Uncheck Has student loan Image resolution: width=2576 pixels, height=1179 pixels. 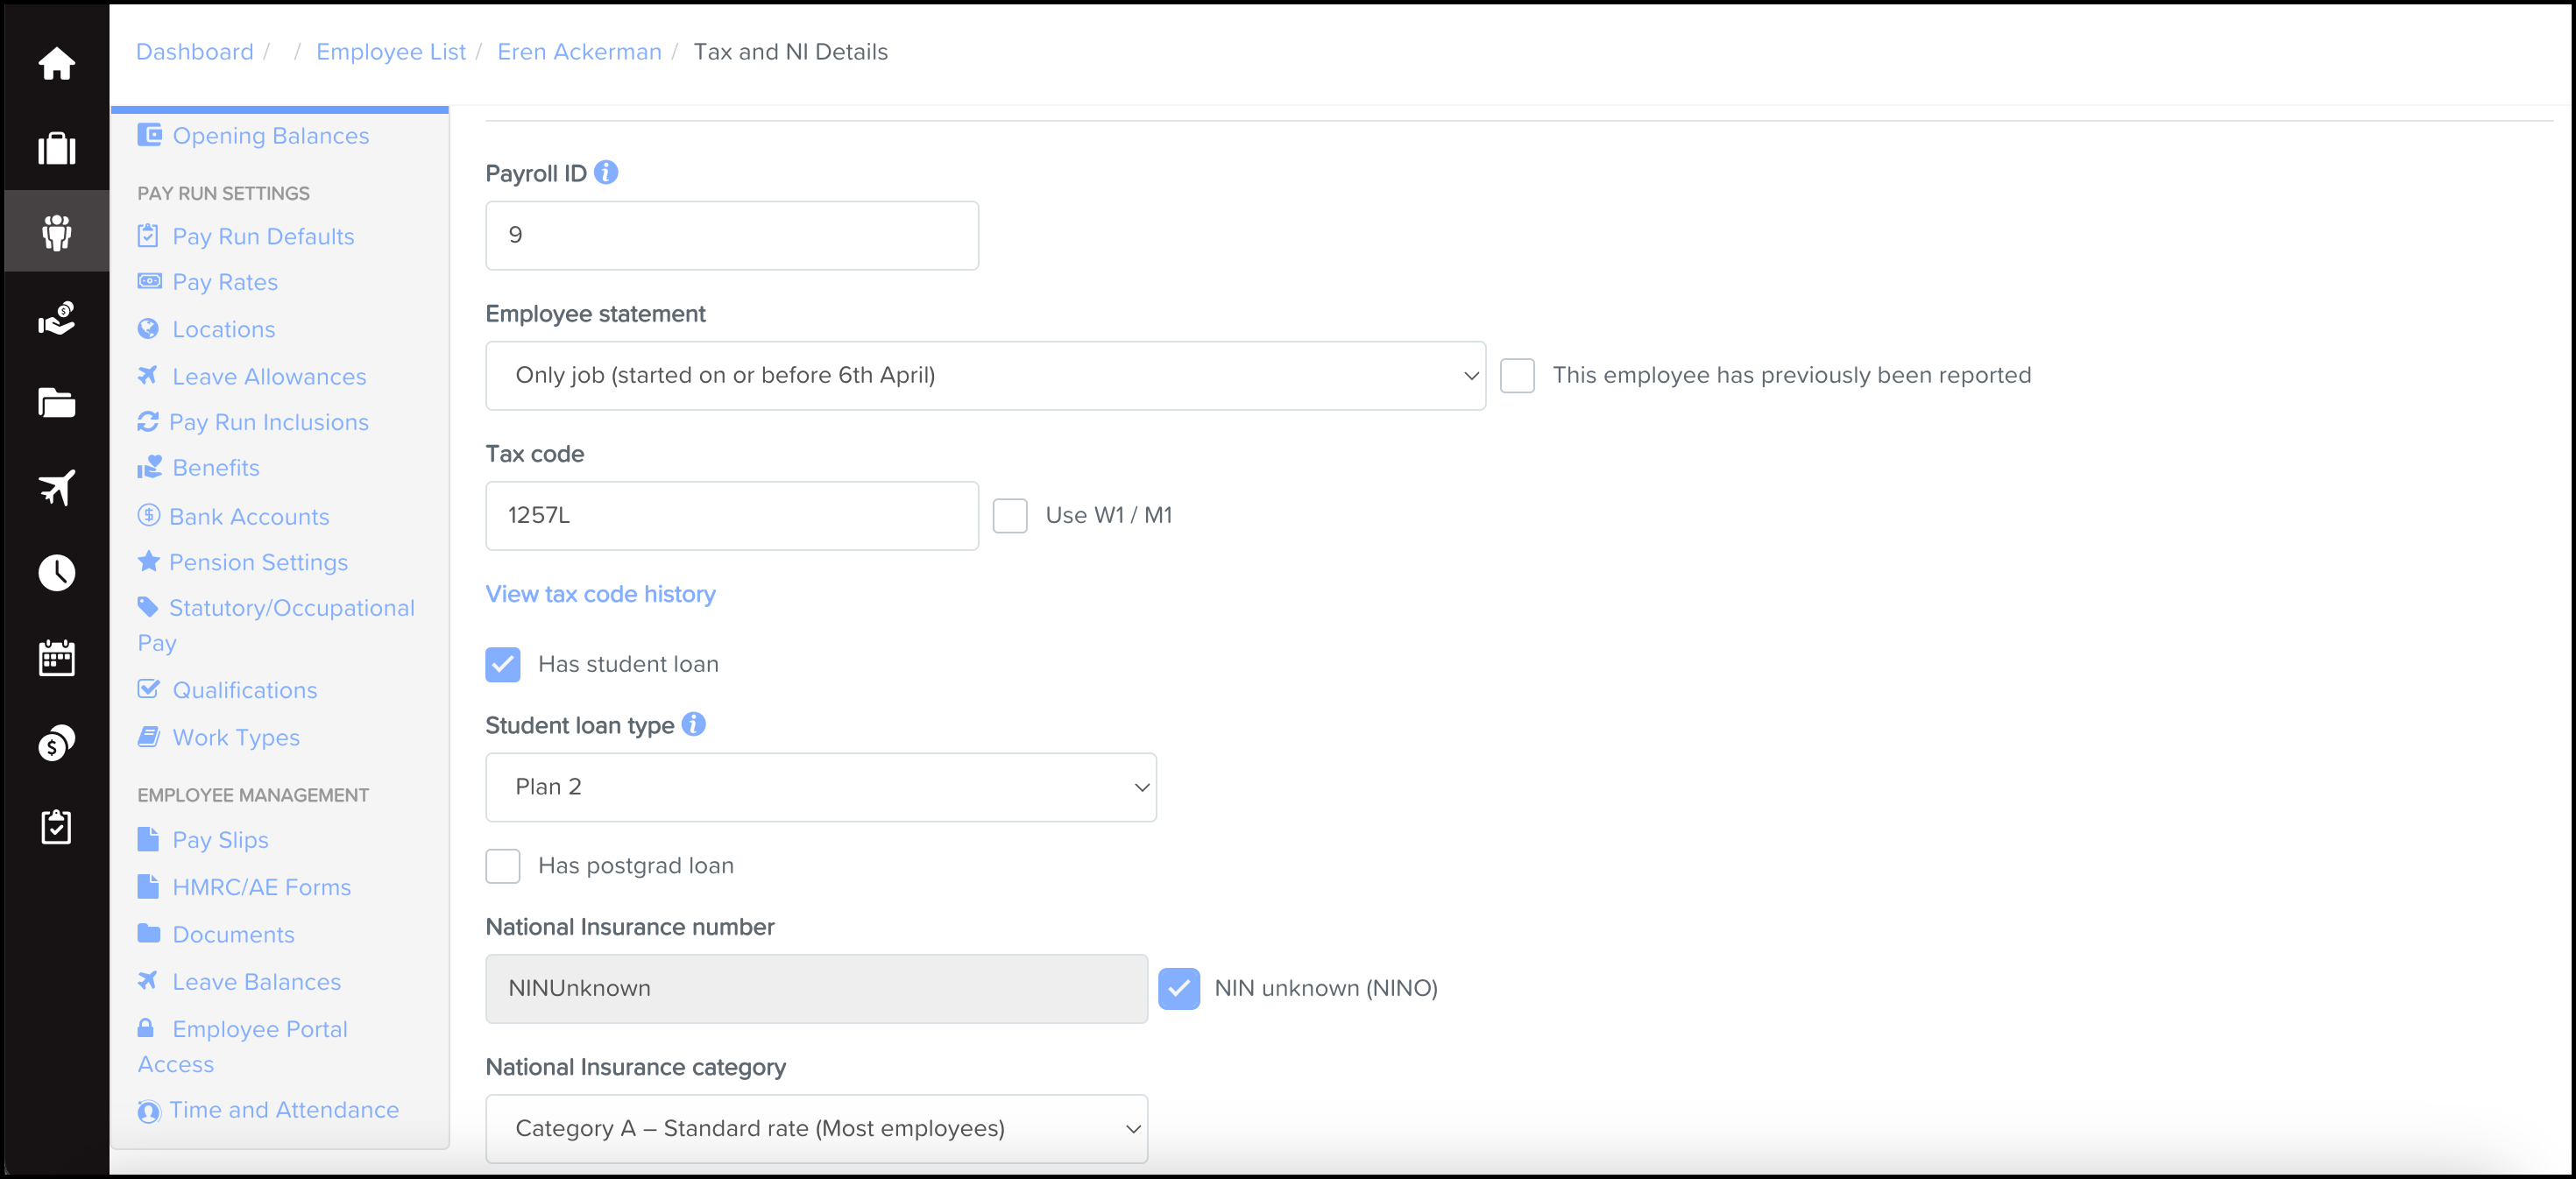pyautogui.click(x=503, y=664)
